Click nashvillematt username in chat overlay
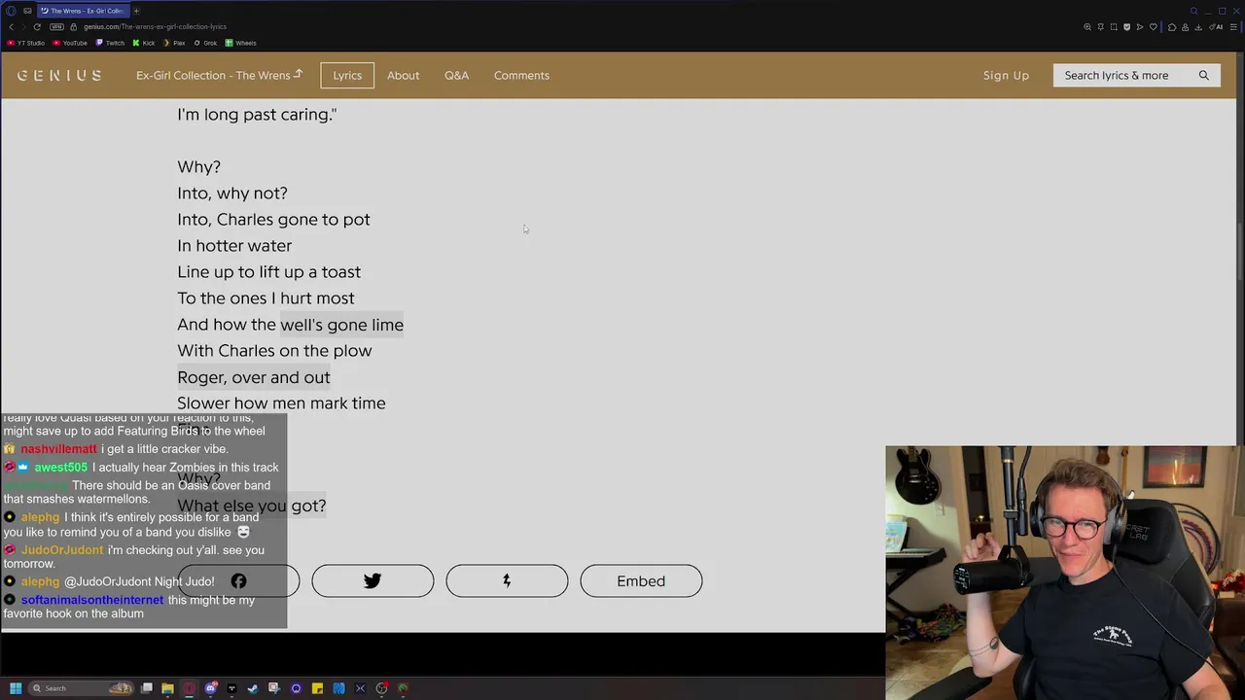1245x700 pixels. 58,449
